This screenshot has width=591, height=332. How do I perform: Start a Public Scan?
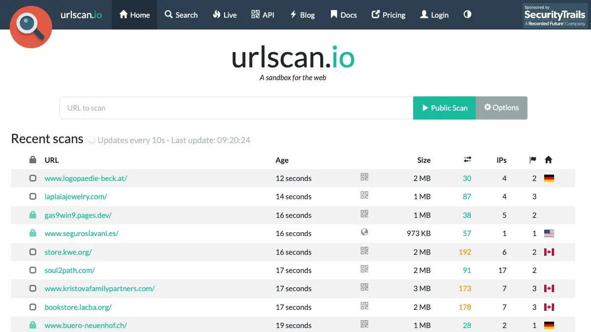[x=444, y=108]
